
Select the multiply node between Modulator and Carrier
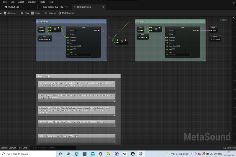coord(122,42)
